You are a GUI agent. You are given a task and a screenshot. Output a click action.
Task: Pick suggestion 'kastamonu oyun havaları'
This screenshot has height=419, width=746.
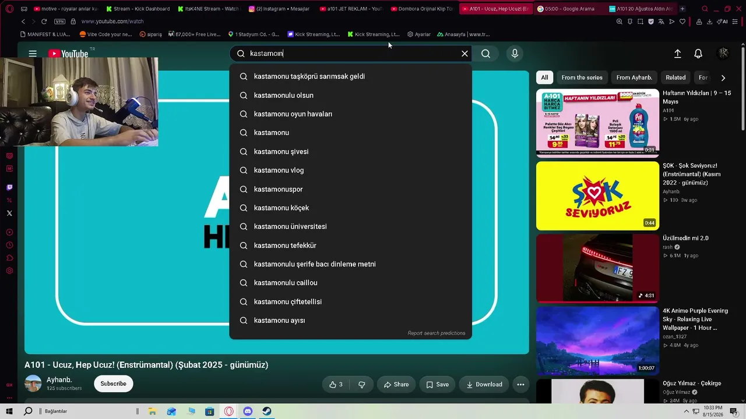pos(350,114)
